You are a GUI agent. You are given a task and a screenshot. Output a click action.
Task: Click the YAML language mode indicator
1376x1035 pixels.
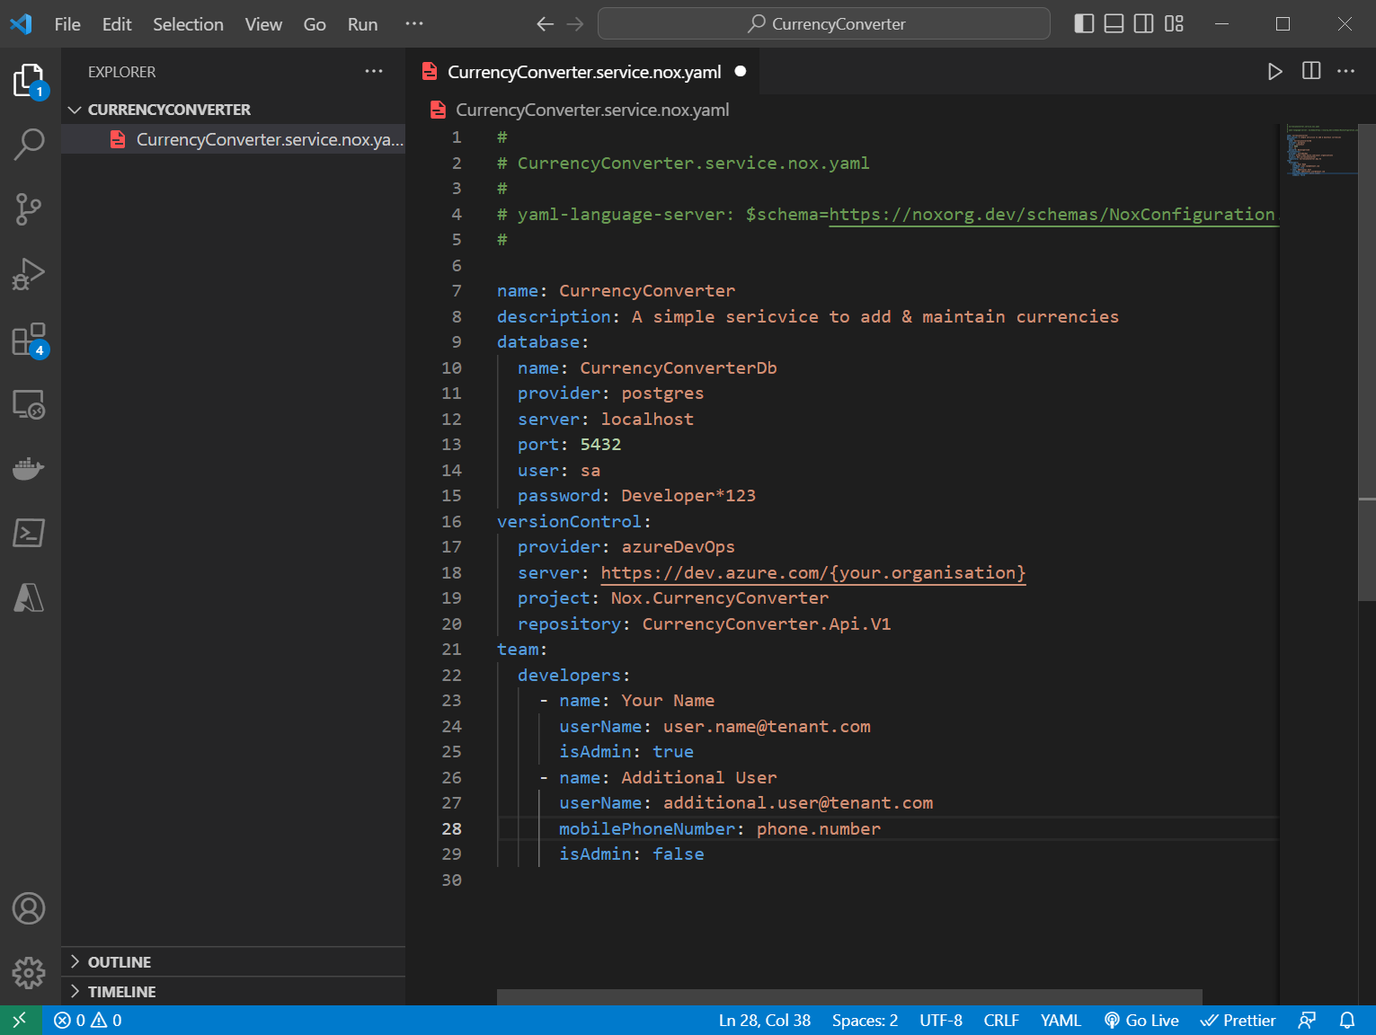point(1060,1021)
